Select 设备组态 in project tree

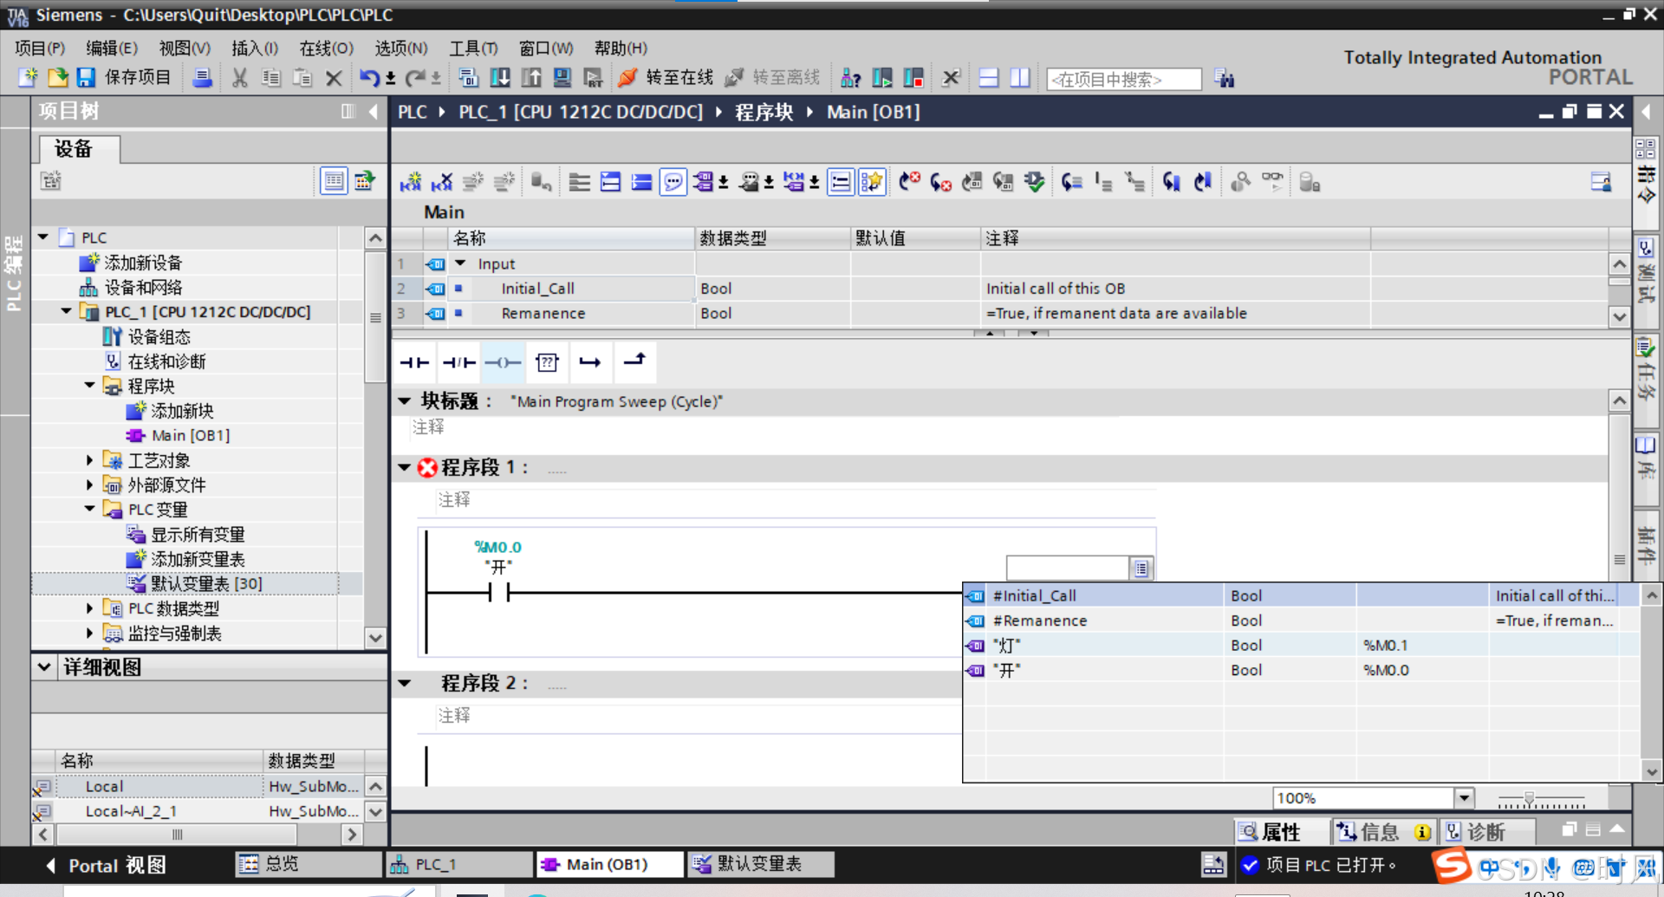[159, 336]
